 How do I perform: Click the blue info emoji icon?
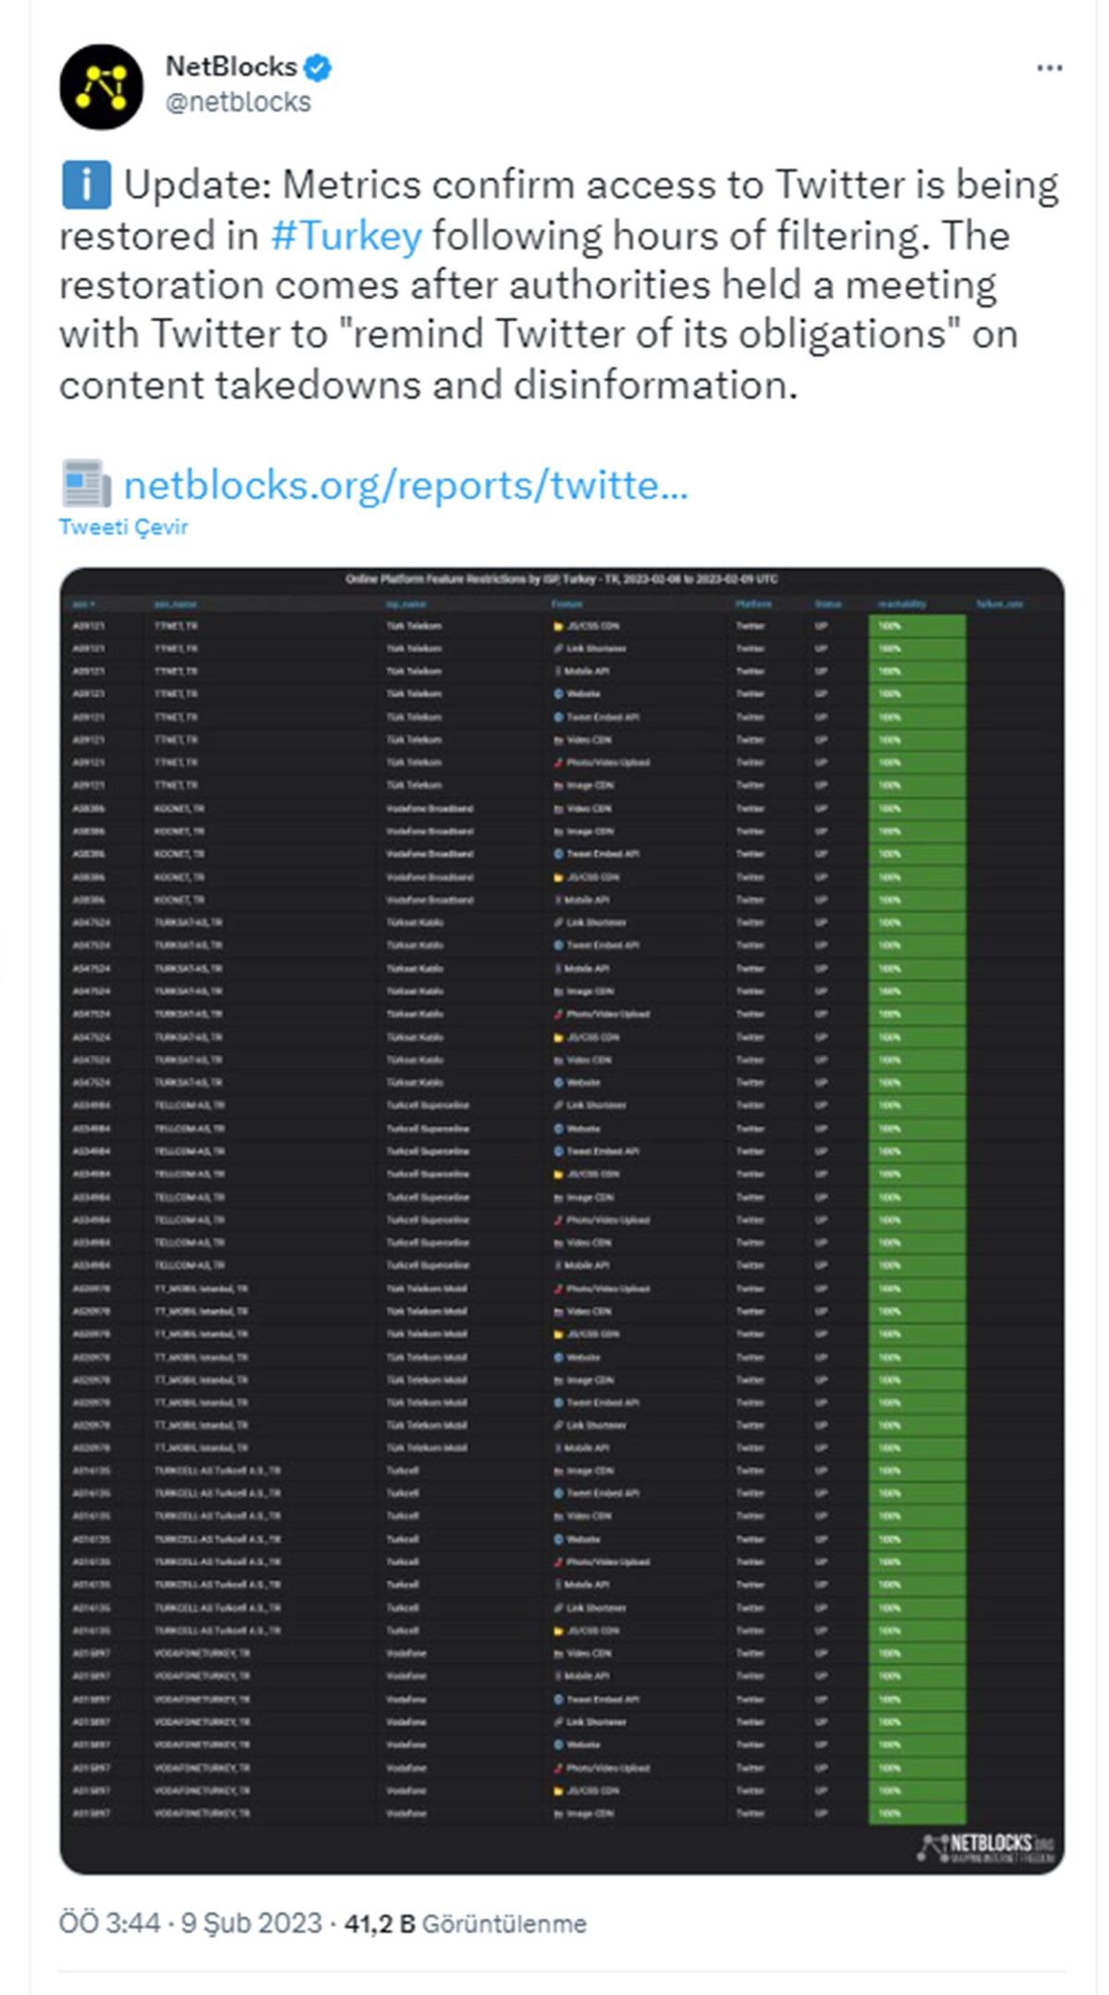tap(86, 184)
